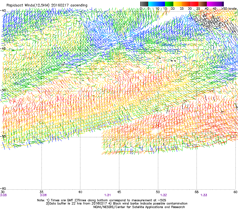Click the purple '1:31' time label

tap(107, 195)
